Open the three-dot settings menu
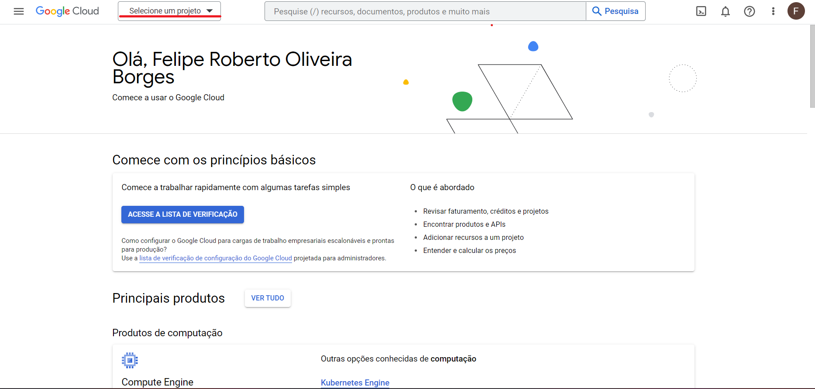This screenshot has width=815, height=389. click(x=773, y=11)
